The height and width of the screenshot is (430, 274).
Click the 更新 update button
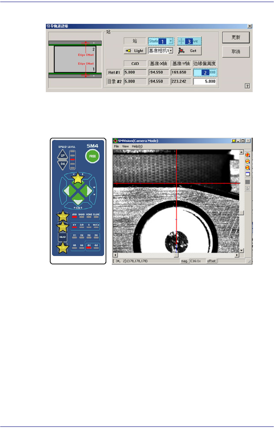click(236, 37)
